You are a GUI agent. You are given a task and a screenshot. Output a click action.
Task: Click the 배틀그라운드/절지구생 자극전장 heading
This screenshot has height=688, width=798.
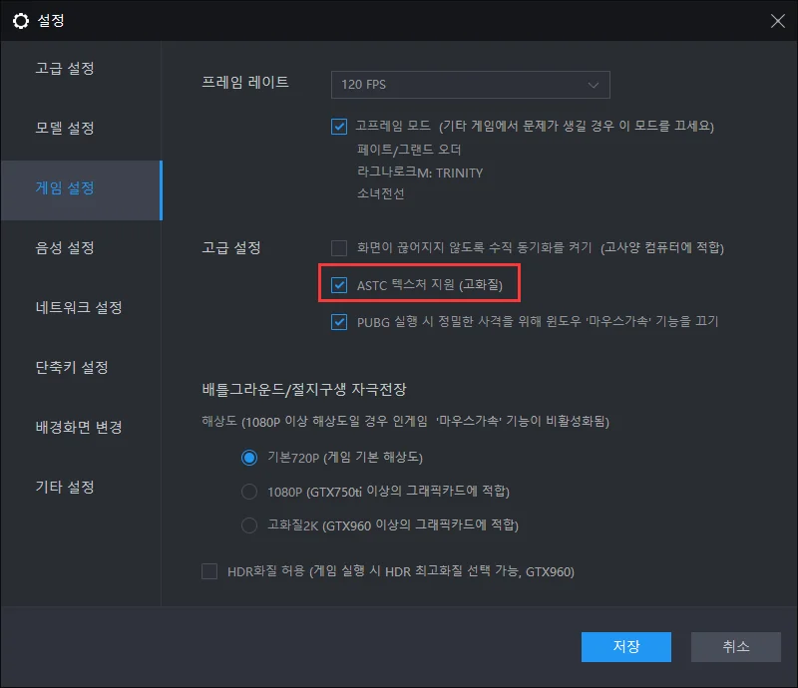304,389
